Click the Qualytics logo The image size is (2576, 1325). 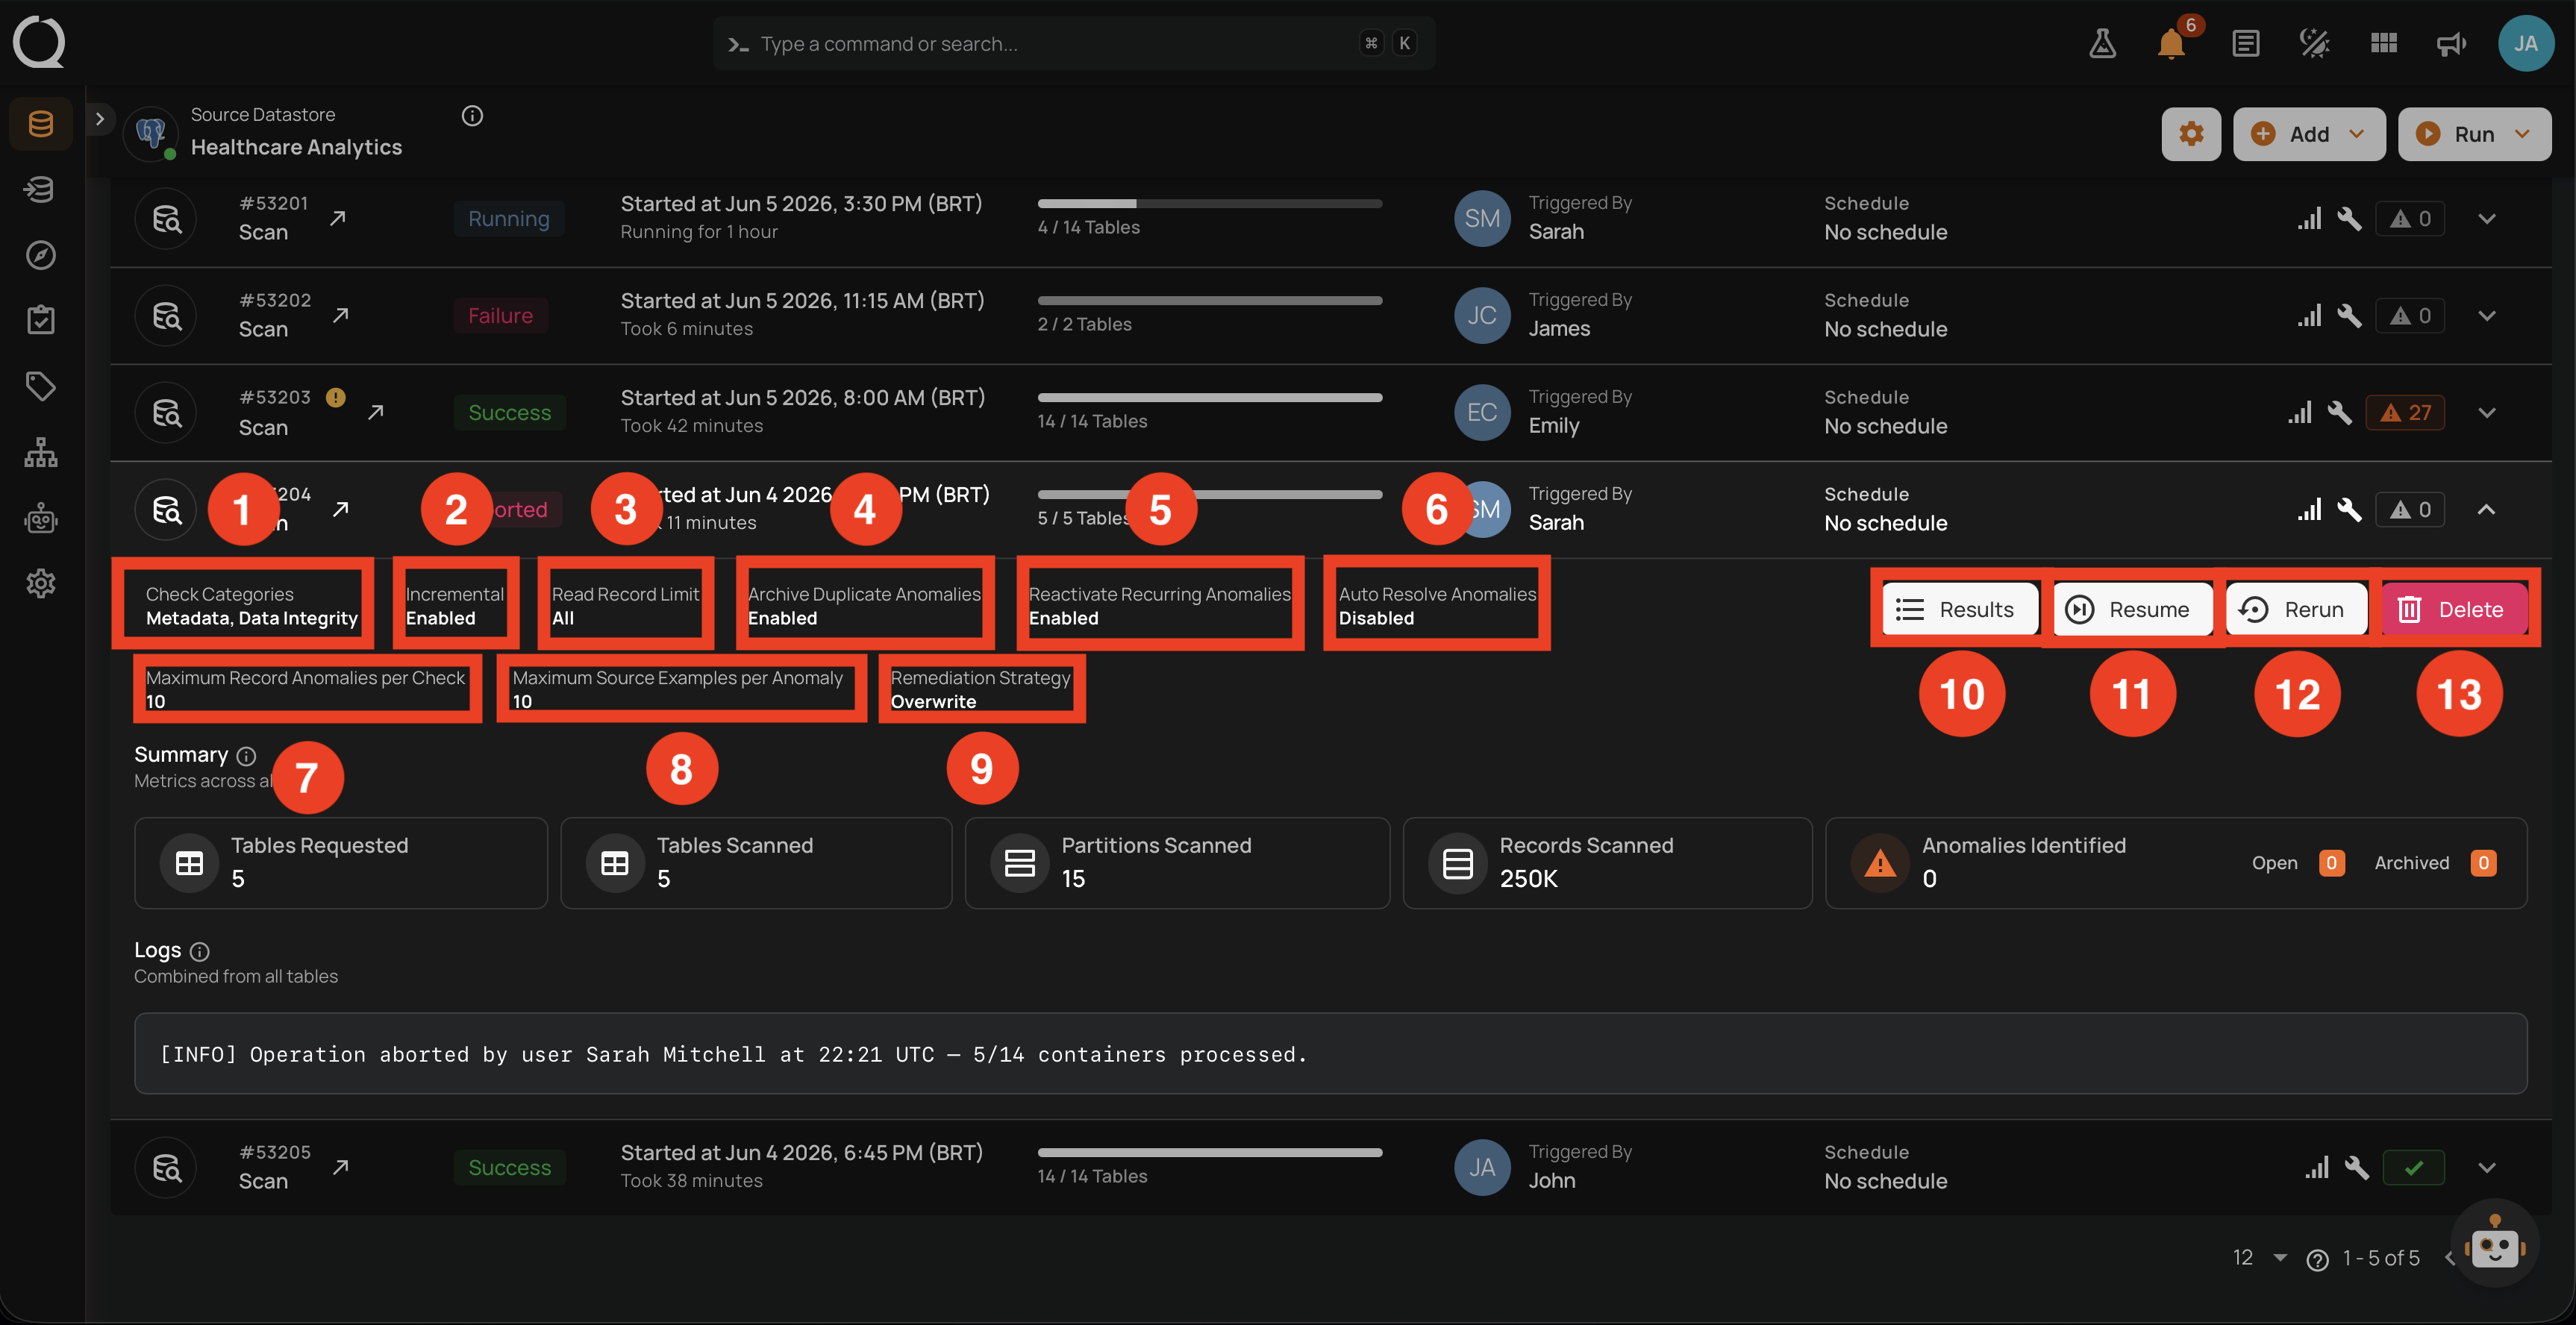click(39, 42)
